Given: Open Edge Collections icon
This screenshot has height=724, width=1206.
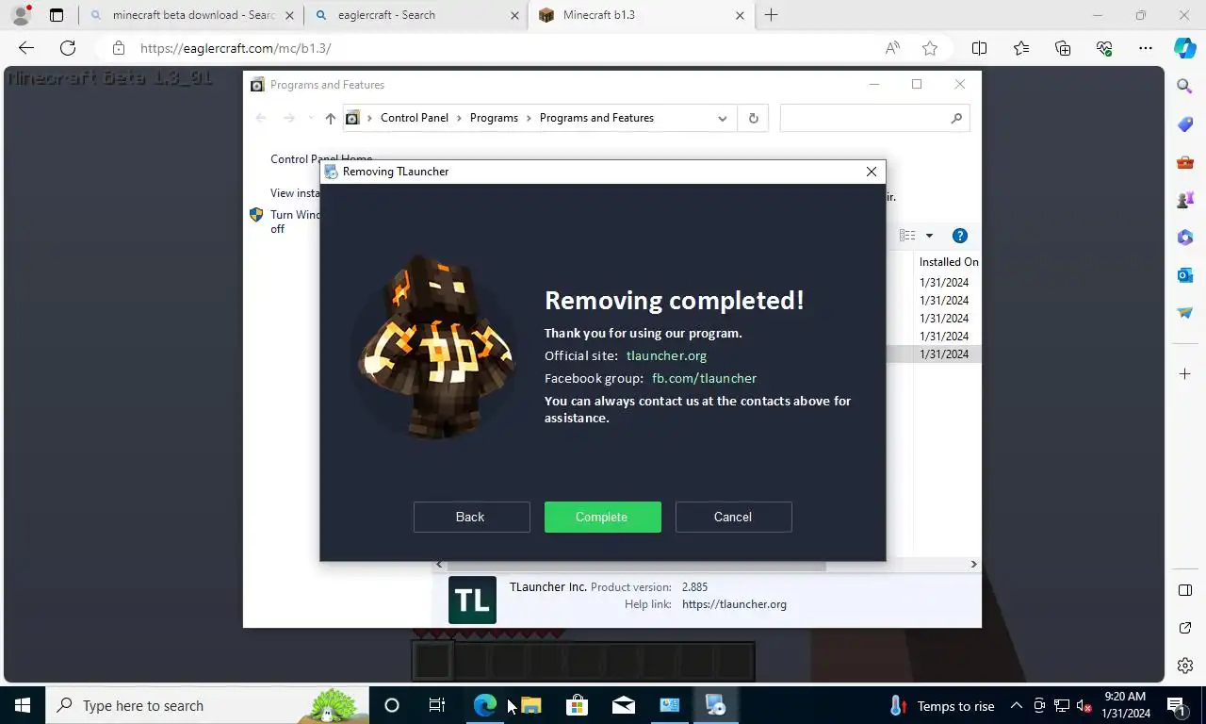Looking at the screenshot, I should click(x=1063, y=48).
